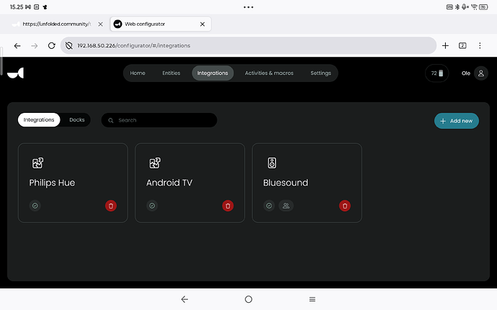Viewport: 497px width, 310px height.
Task: Tap the status bar Wi-Fi icon
Action: tap(474, 7)
